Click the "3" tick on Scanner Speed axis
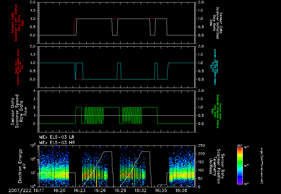Image resolution: width=281 pixels, height=194 pixels. (x=34, y=99)
